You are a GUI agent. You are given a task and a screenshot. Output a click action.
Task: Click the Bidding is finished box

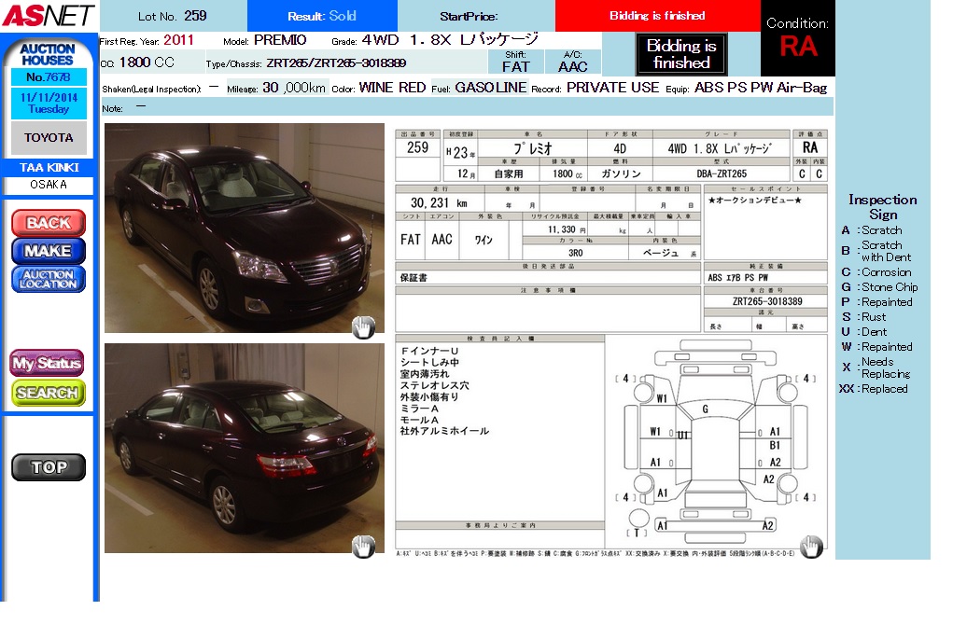pyautogui.click(x=681, y=54)
